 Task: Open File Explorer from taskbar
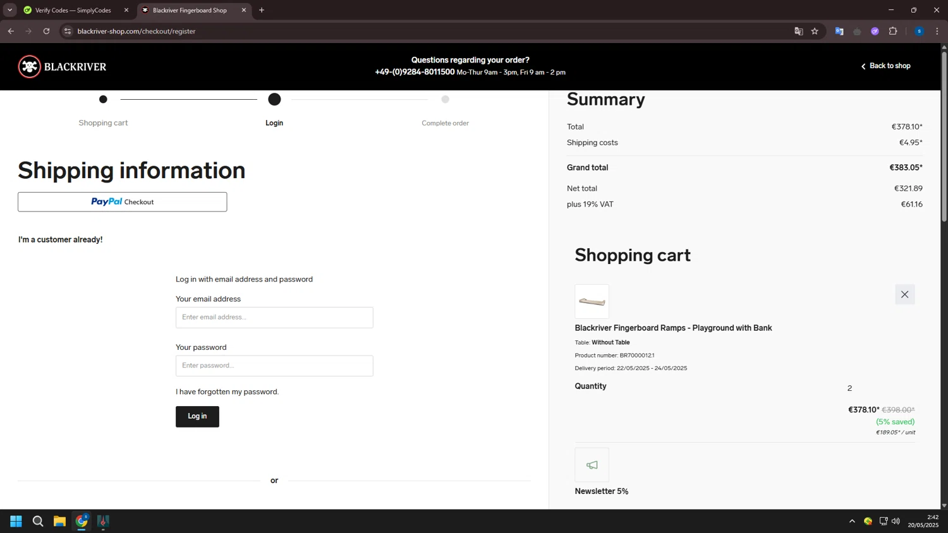pos(59,521)
